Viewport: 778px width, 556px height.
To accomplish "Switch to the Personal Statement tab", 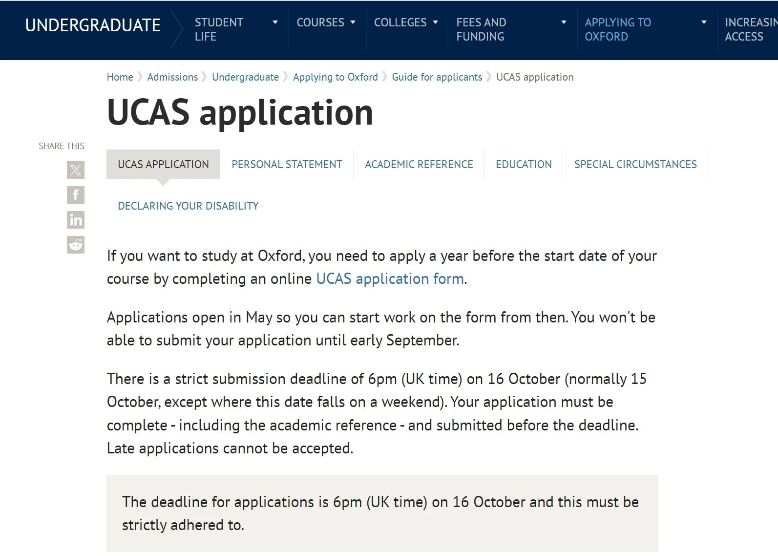I will click(287, 165).
